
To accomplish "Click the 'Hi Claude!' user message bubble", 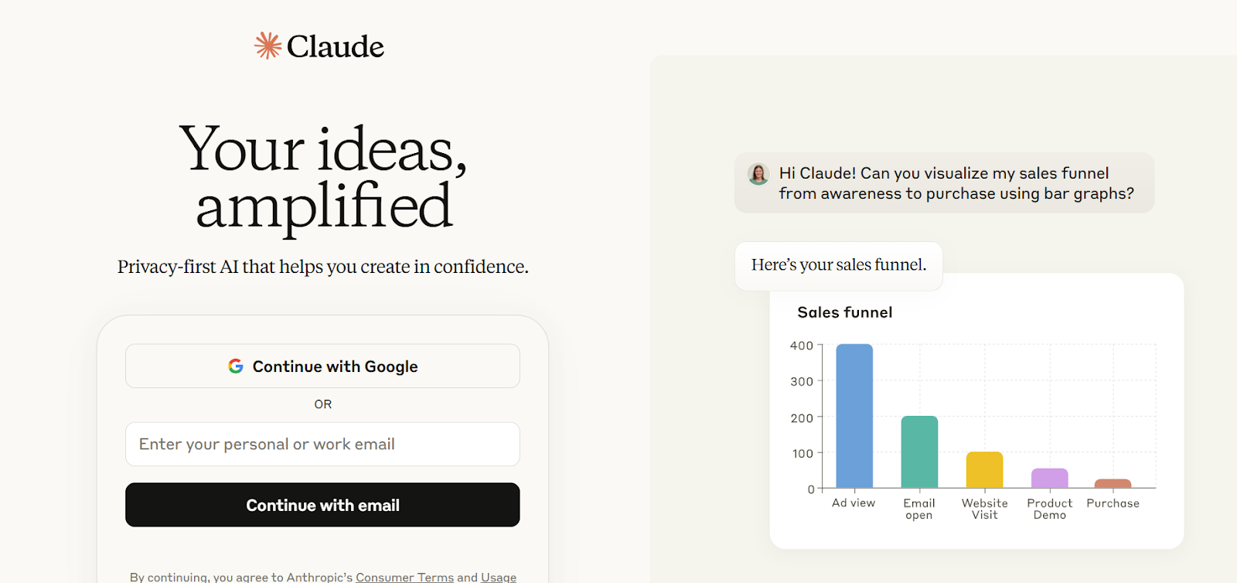I will point(944,182).
